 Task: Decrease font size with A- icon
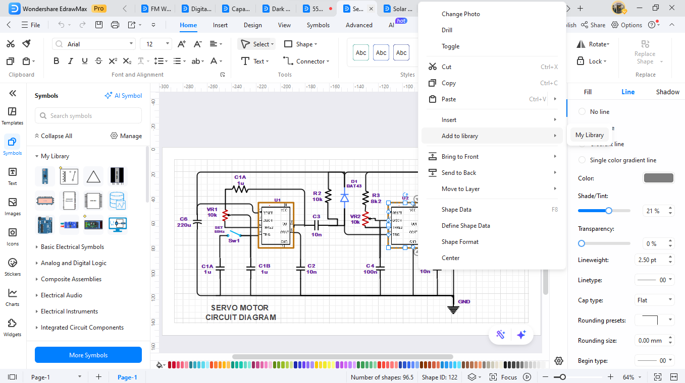[198, 44]
